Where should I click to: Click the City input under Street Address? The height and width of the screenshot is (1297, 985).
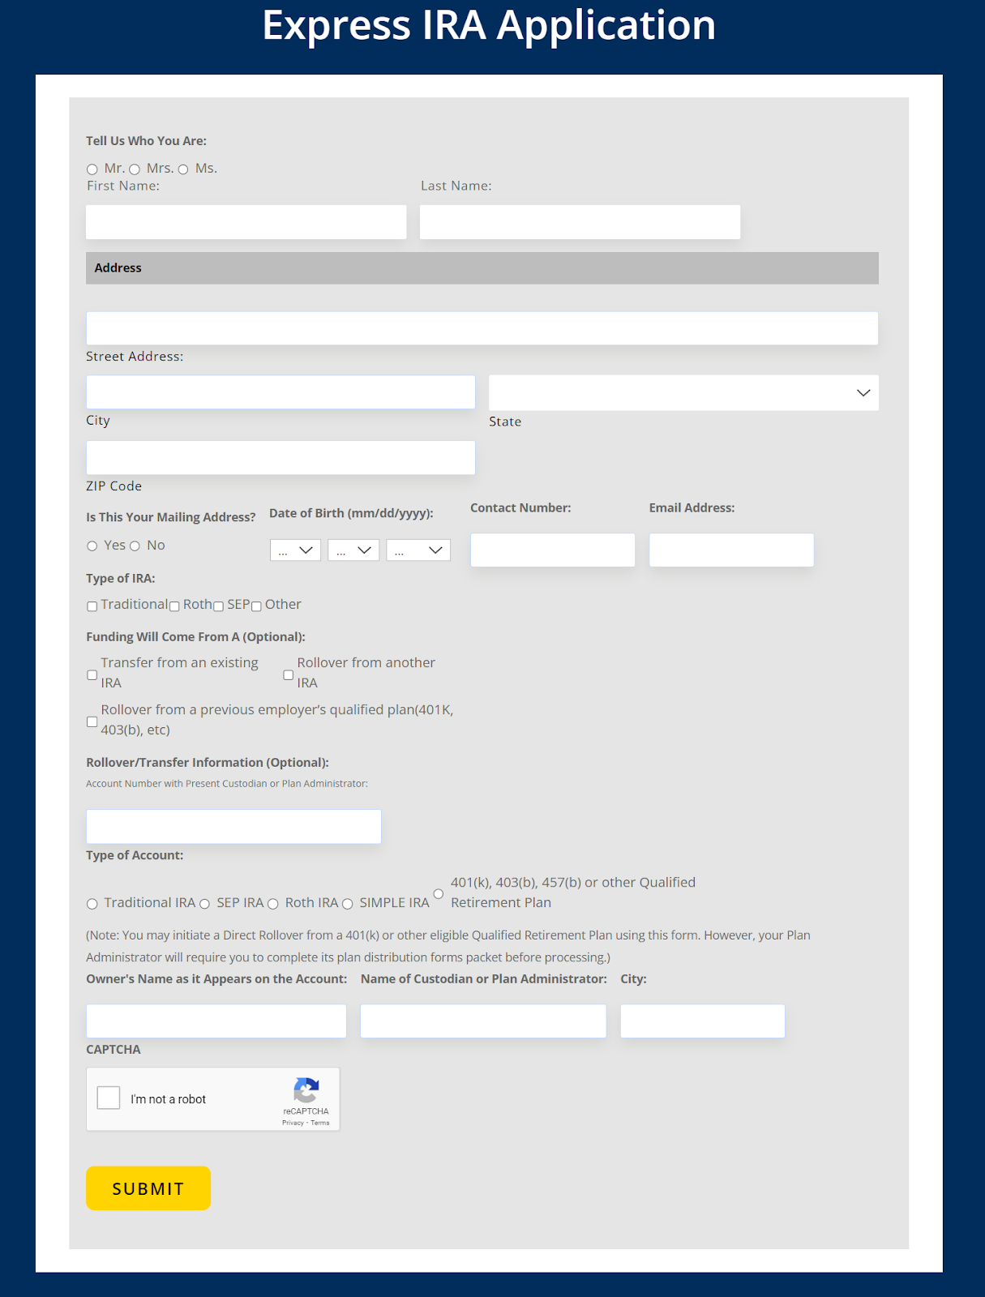tap(281, 392)
